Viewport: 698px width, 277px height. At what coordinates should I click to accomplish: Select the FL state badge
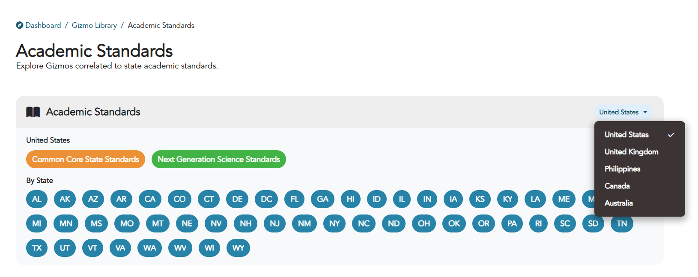(294, 199)
